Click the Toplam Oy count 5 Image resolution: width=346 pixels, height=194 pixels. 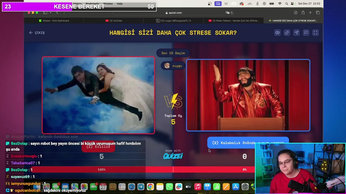pyautogui.click(x=173, y=122)
